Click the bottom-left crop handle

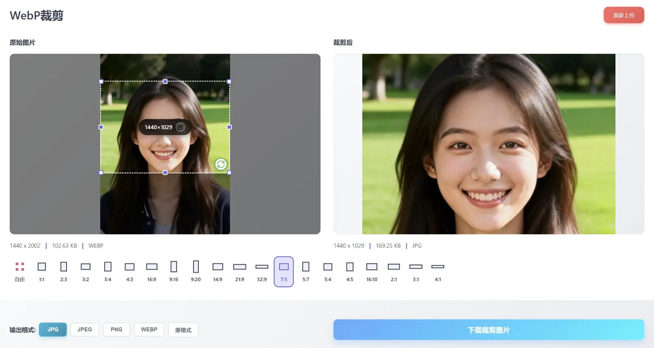tap(101, 173)
